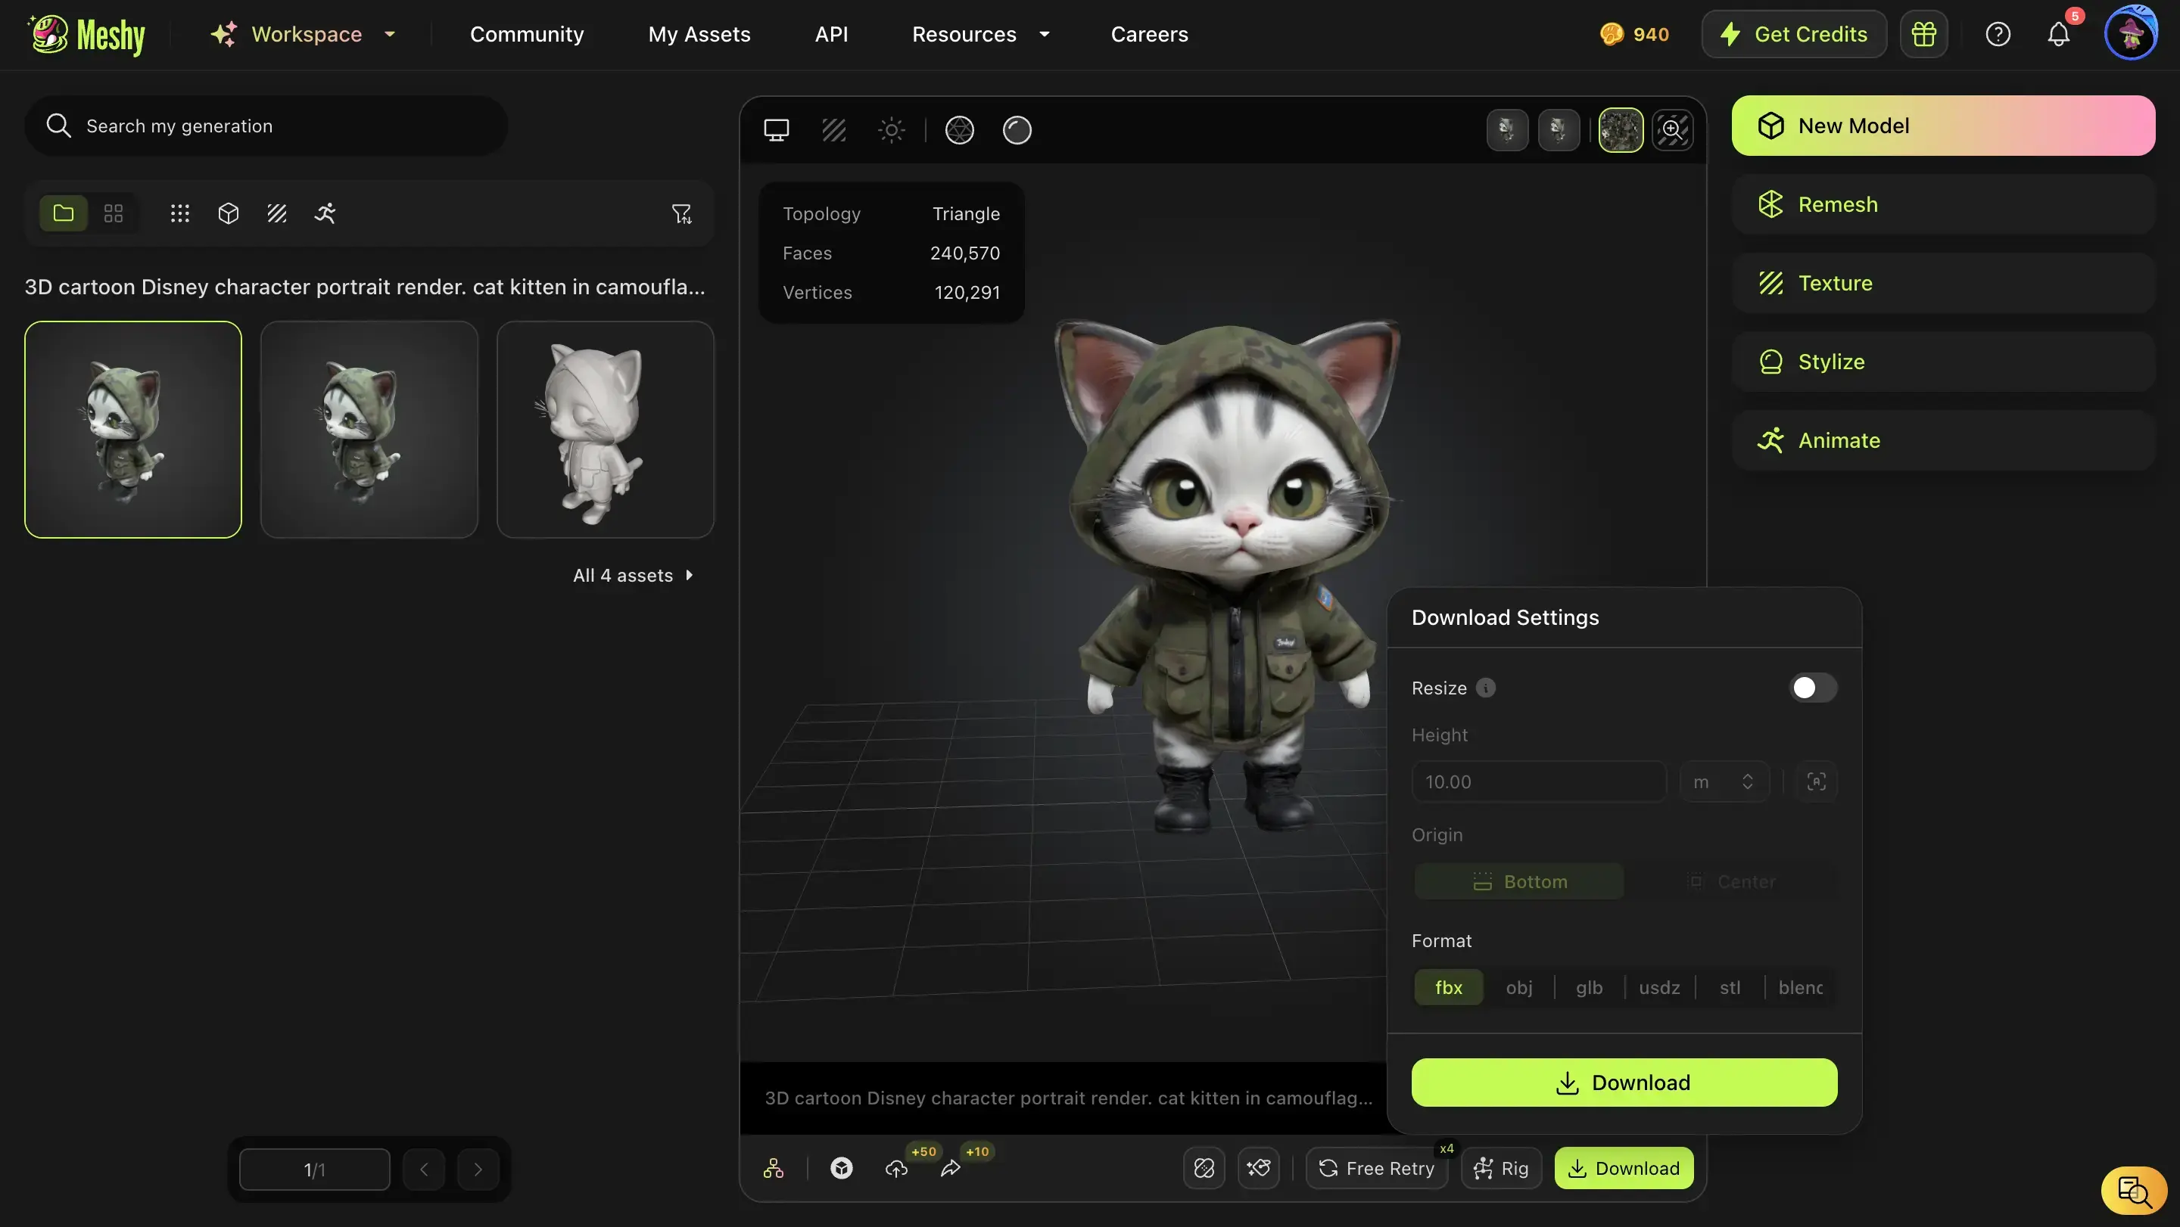Viewport: 2180px width, 1227px height.
Task: Select the texture stripes icon in the viewer toolbar
Action: pyautogui.click(x=833, y=130)
